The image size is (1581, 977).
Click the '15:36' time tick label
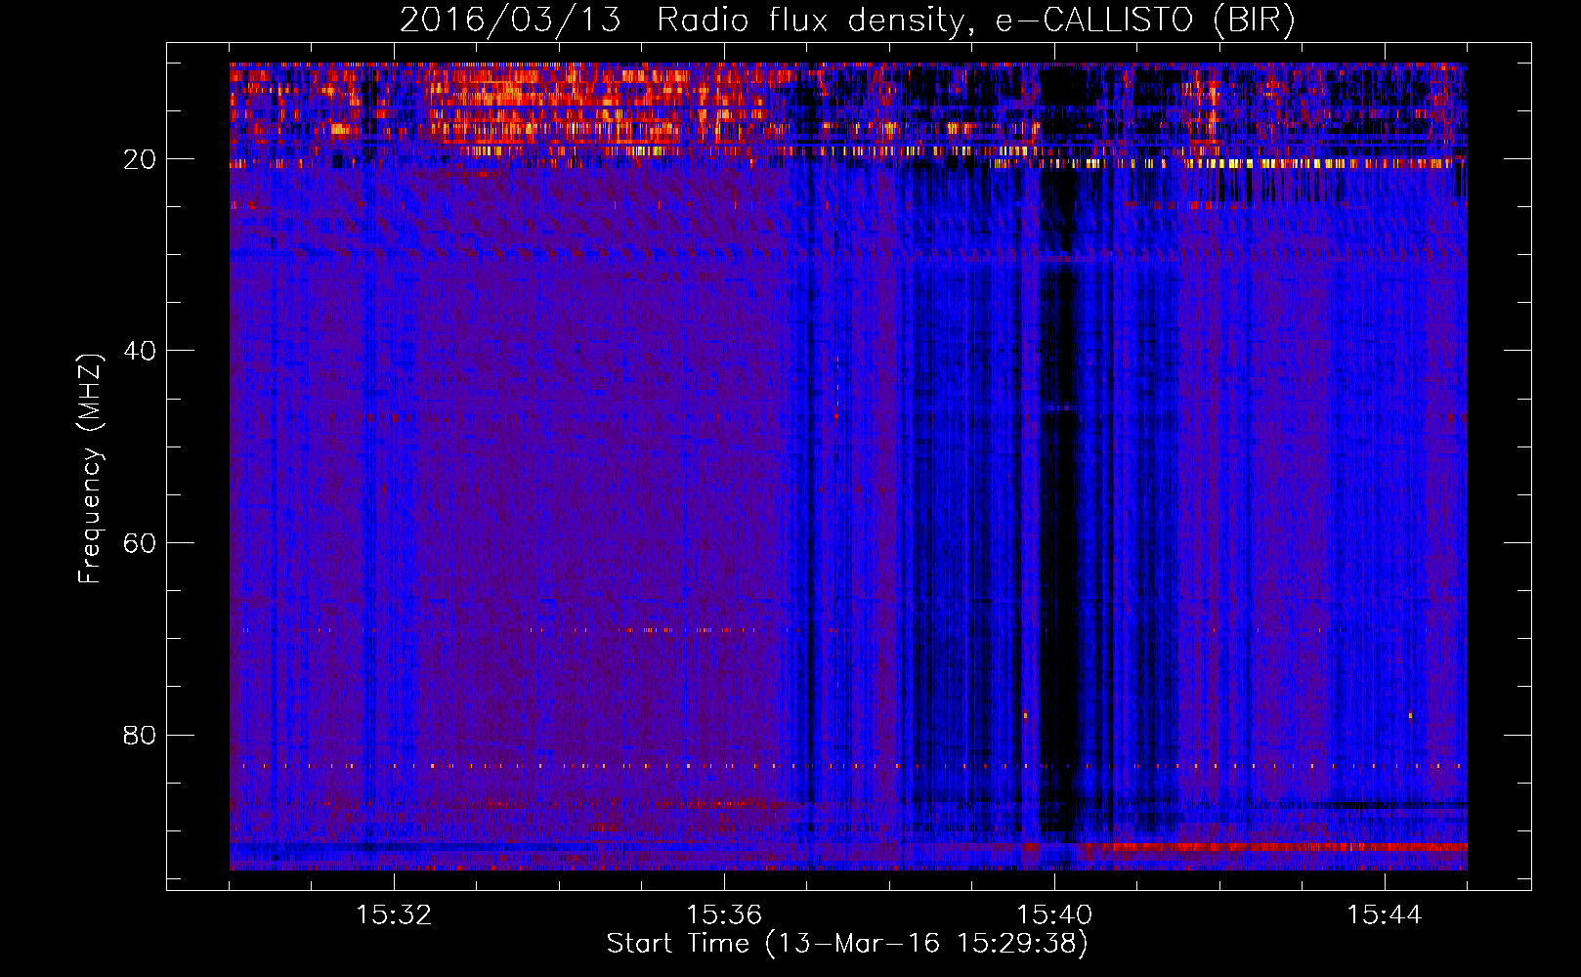[x=724, y=915]
